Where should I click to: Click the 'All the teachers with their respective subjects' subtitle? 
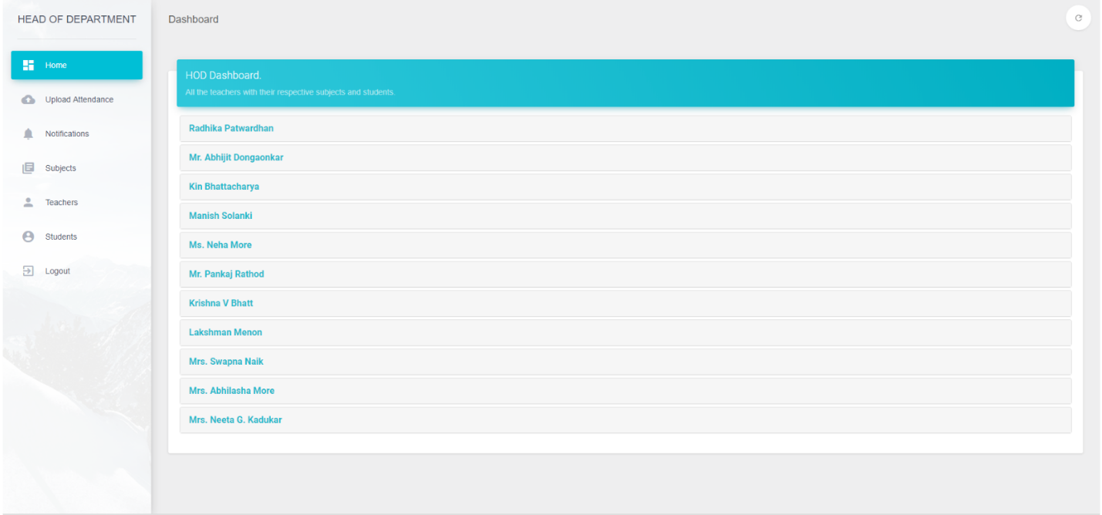click(x=290, y=93)
